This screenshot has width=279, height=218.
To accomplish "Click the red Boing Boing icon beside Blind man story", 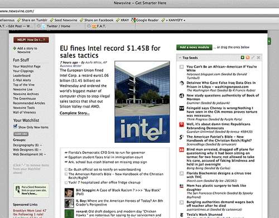I will coord(181,150).
